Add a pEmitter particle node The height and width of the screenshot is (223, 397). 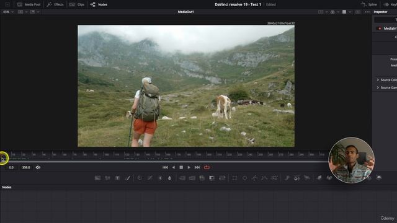pyautogui.click(x=287, y=178)
